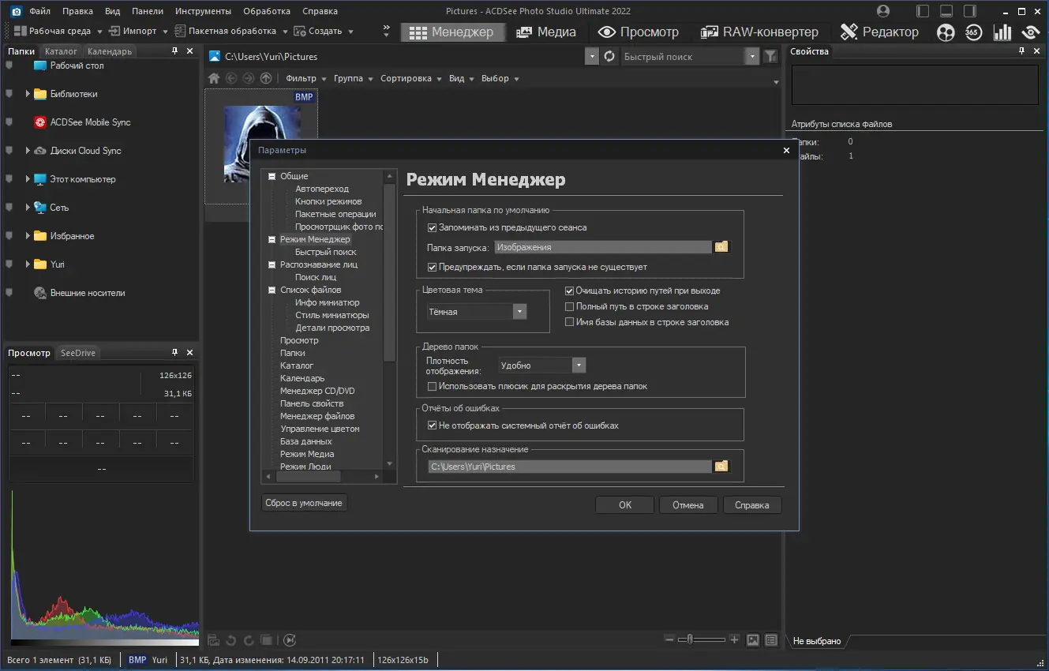Enable 'Имя базы данных в строке заголовка'
Viewport: 1049px width, 671px height.
[x=570, y=322]
